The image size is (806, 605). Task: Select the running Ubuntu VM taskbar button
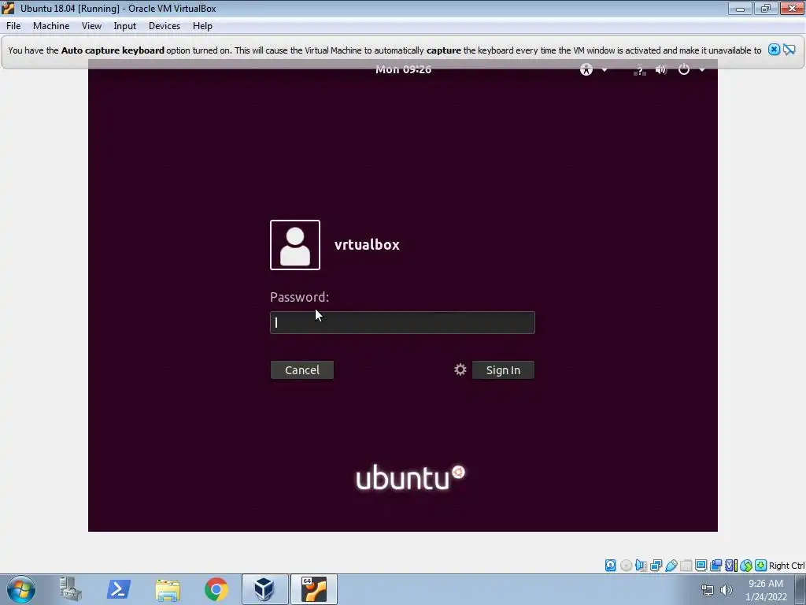point(314,589)
